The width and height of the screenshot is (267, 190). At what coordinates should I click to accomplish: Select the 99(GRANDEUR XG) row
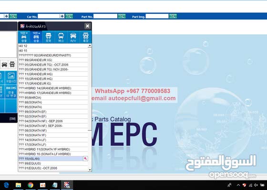(x=53, y=60)
